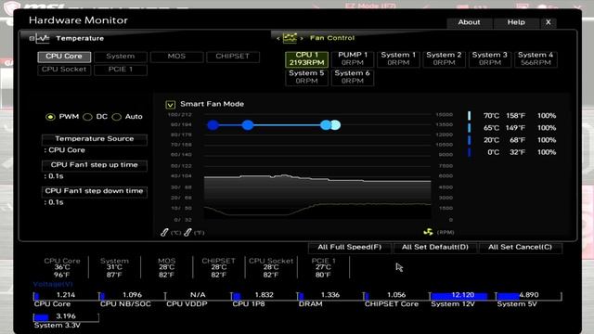The width and height of the screenshot is (594, 334).
Task: Switch to the MOS temperature tab
Action: click(x=176, y=57)
